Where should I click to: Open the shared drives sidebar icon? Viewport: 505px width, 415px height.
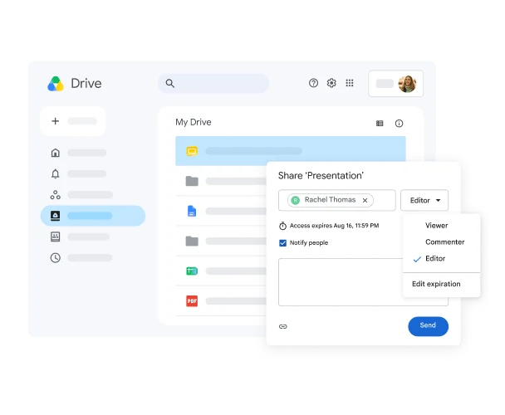pos(56,237)
